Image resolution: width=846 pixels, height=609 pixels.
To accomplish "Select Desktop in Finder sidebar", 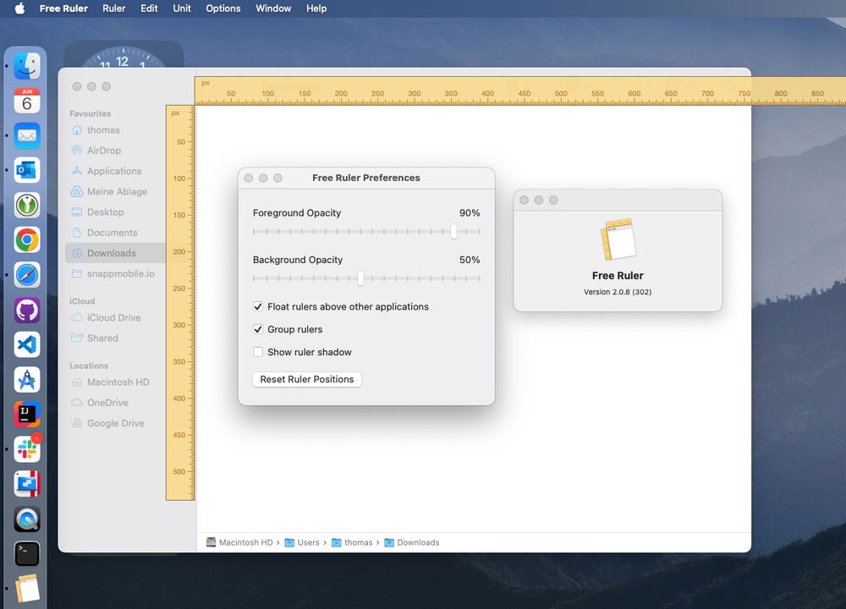I will coord(106,212).
